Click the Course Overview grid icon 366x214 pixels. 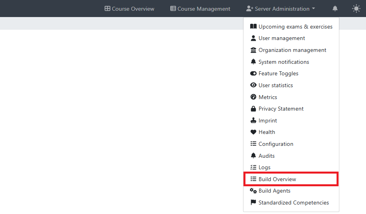coord(107,9)
